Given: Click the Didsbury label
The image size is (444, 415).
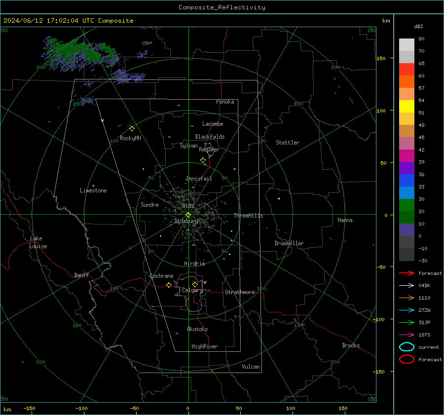Looking at the screenshot, I should click(x=186, y=221).
